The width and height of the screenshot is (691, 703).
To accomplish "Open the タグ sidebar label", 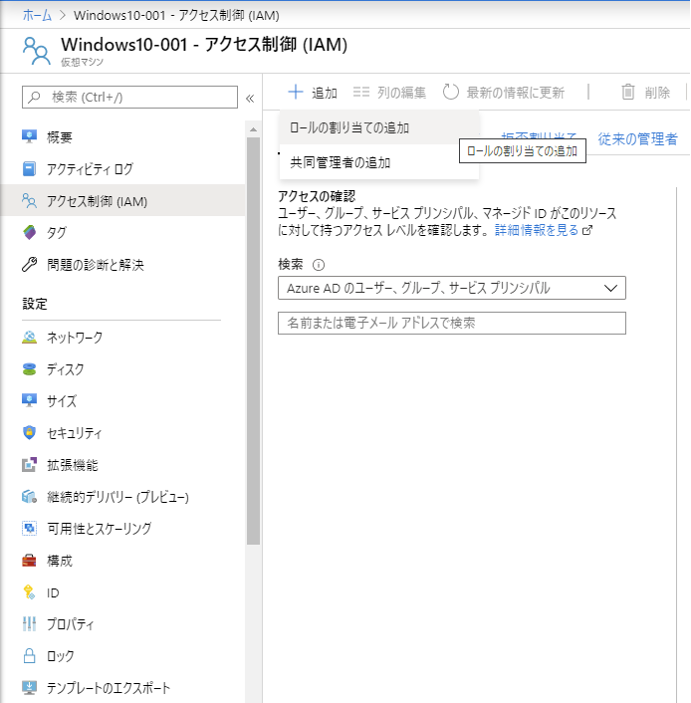I will click(x=57, y=233).
